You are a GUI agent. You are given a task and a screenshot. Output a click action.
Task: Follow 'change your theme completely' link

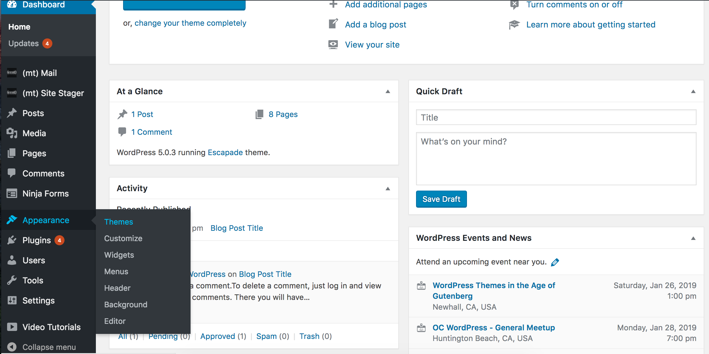190,23
